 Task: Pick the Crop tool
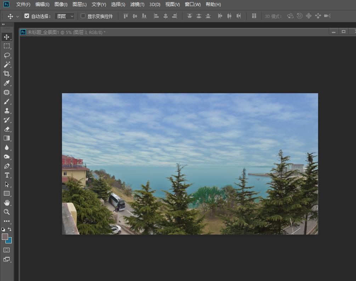click(x=7, y=74)
